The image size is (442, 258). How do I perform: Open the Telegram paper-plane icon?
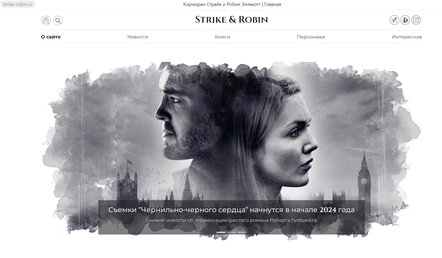point(394,20)
